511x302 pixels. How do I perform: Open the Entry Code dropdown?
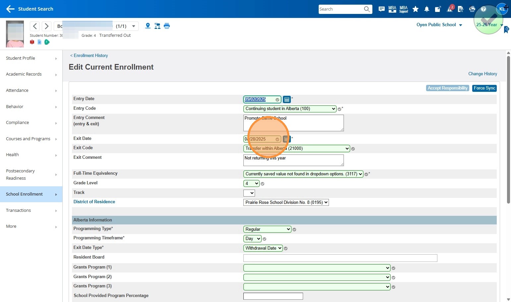click(x=290, y=109)
